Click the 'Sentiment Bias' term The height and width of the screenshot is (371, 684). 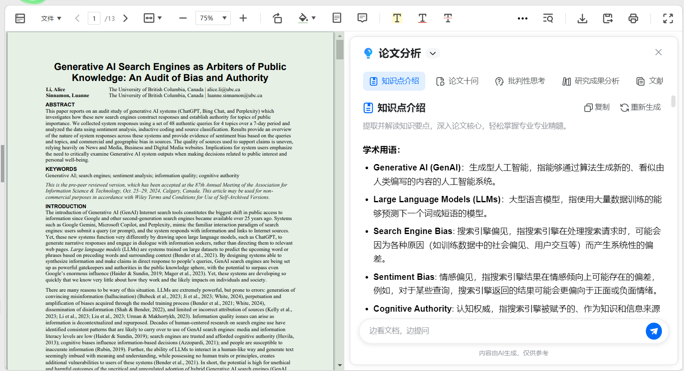pyautogui.click(x=404, y=277)
